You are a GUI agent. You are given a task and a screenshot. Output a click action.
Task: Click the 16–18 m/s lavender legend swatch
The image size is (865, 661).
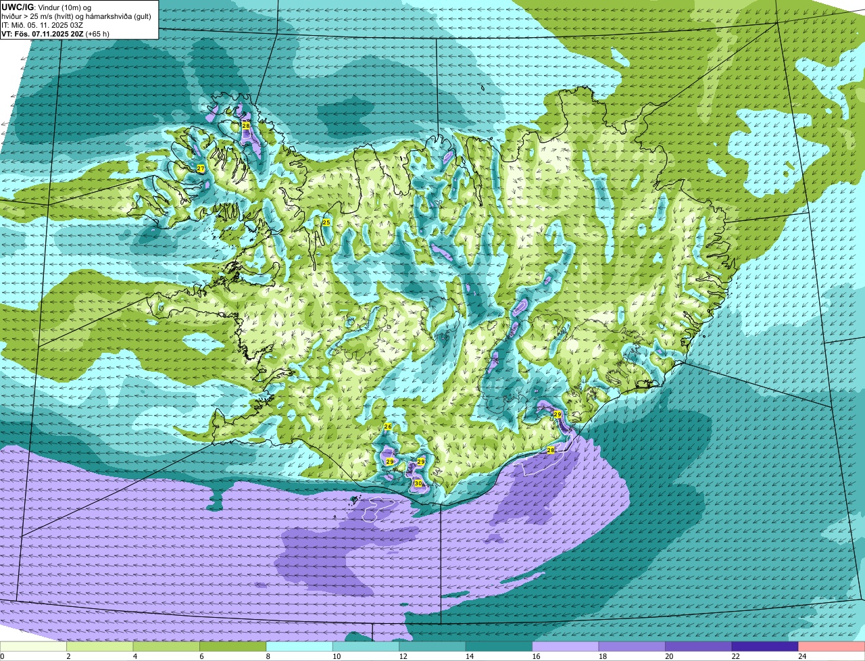tap(566, 647)
